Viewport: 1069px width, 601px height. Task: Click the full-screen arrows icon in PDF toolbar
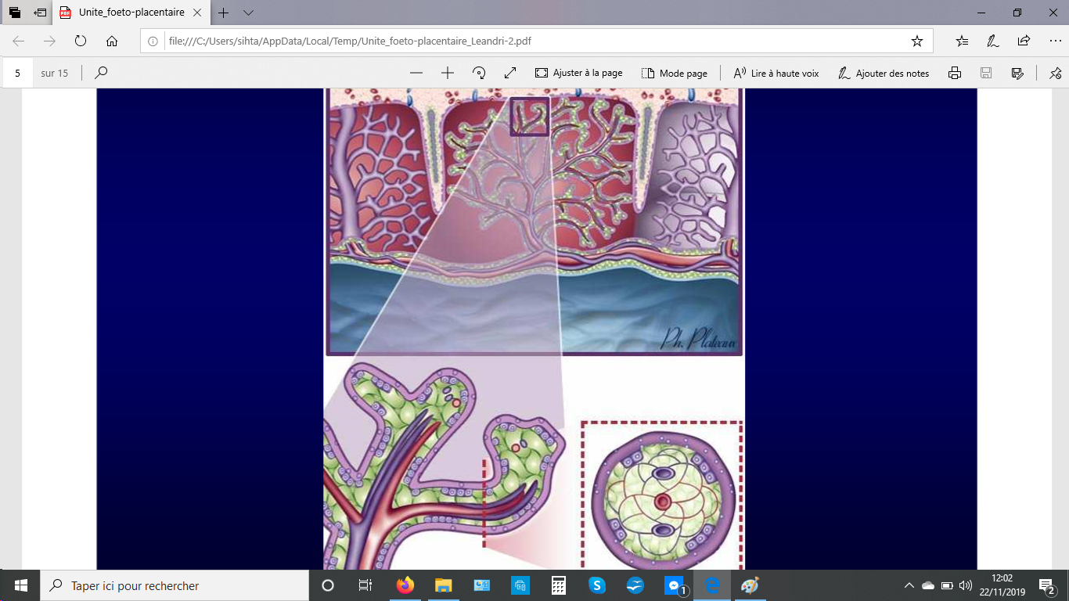(x=510, y=73)
